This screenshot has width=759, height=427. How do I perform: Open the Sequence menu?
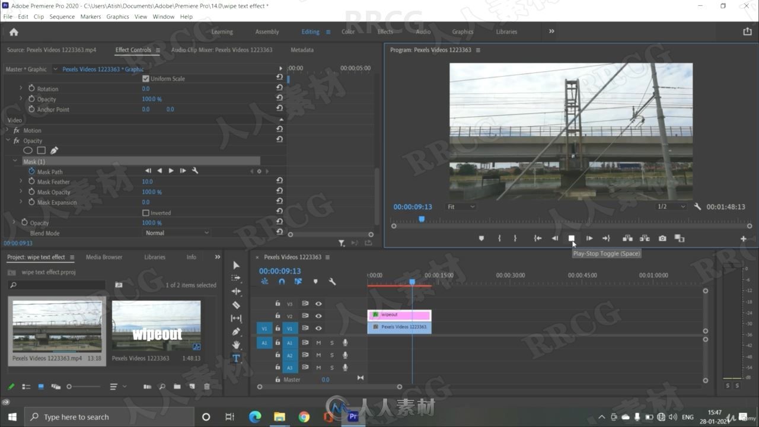[62, 17]
